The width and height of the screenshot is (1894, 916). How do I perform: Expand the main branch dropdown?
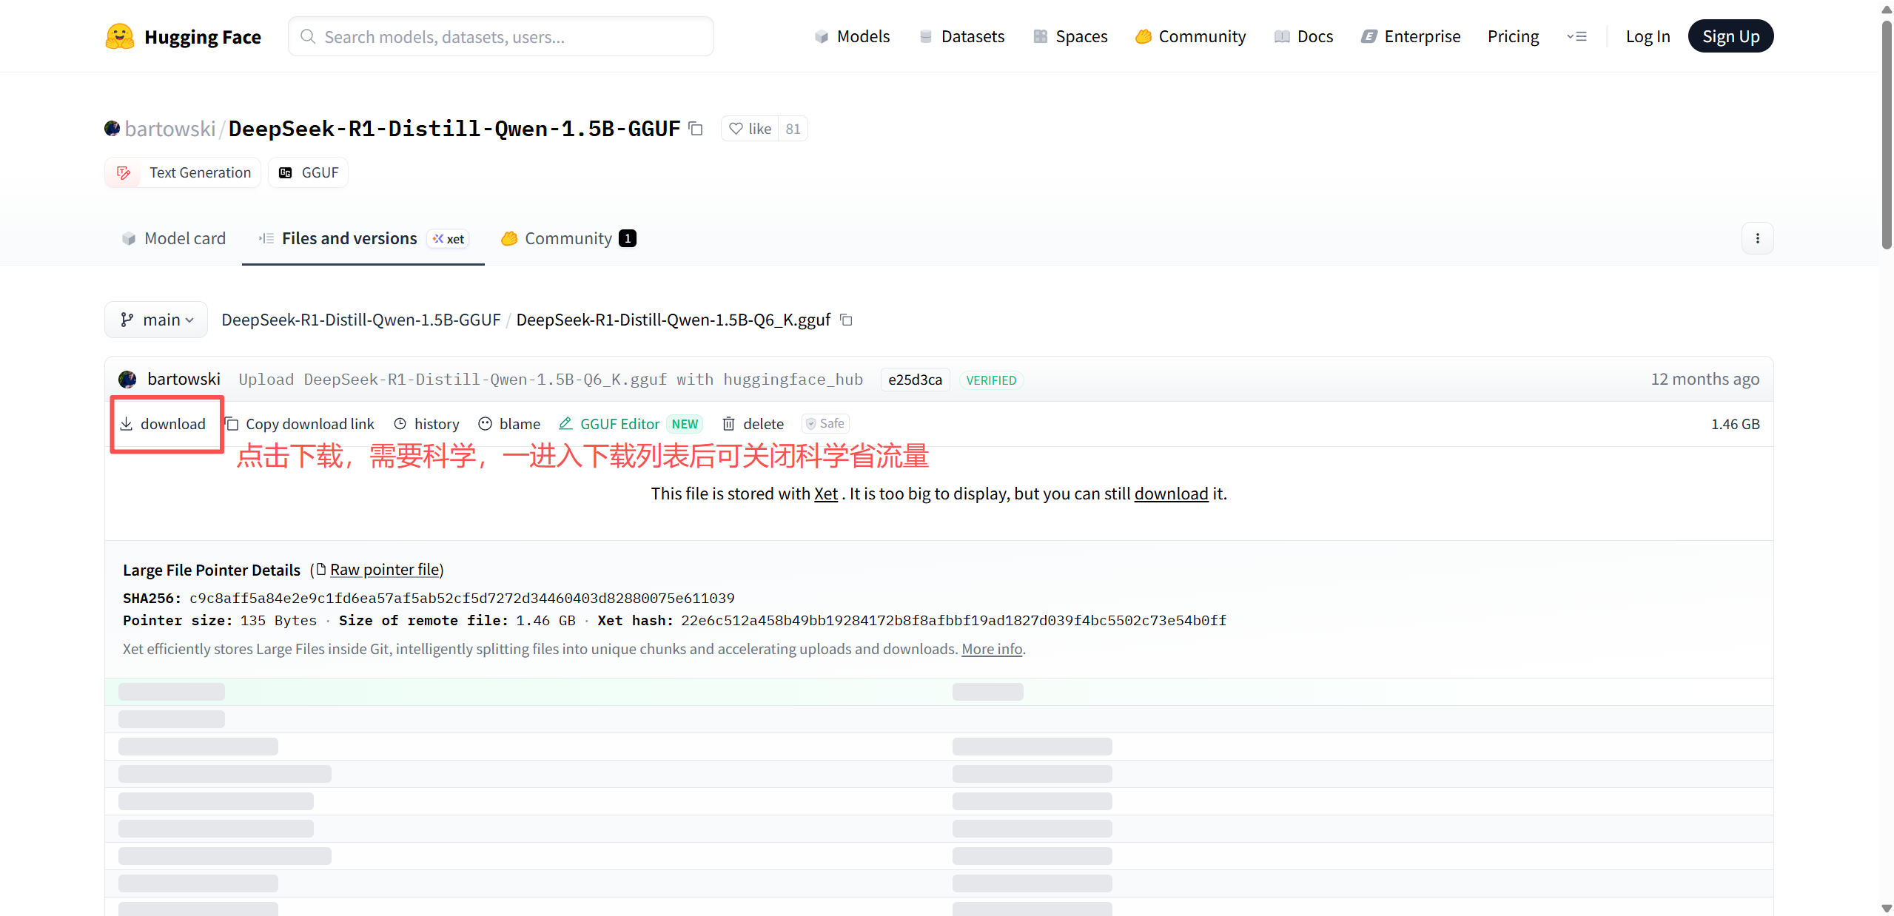[156, 320]
